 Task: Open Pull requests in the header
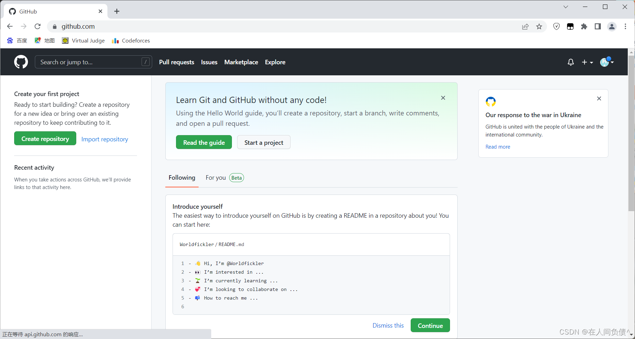(177, 62)
